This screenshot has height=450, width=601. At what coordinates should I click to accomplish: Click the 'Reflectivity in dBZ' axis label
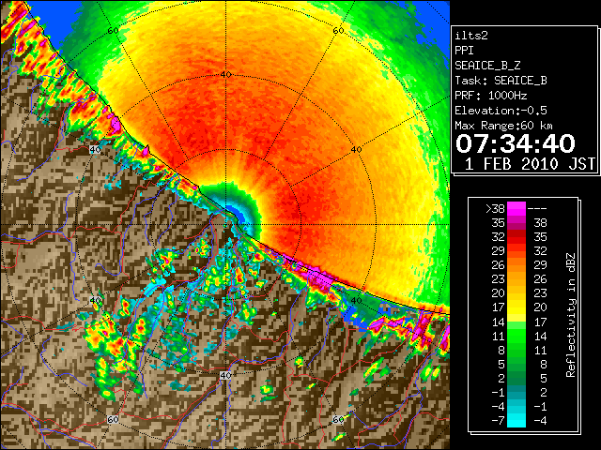tap(571, 315)
